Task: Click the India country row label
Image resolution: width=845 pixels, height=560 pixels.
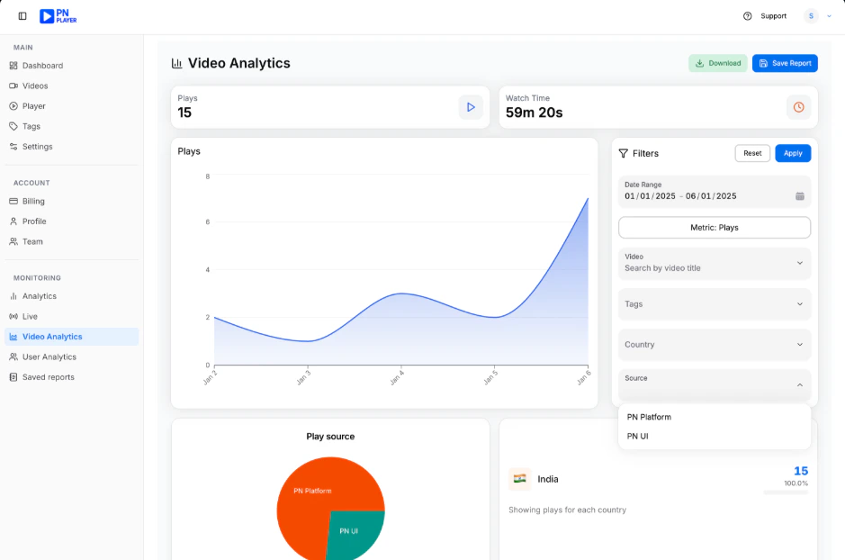Action: coord(548,479)
